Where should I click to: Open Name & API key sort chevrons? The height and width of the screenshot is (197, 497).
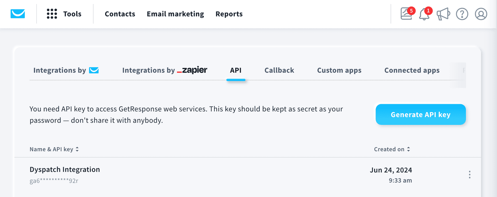77,149
